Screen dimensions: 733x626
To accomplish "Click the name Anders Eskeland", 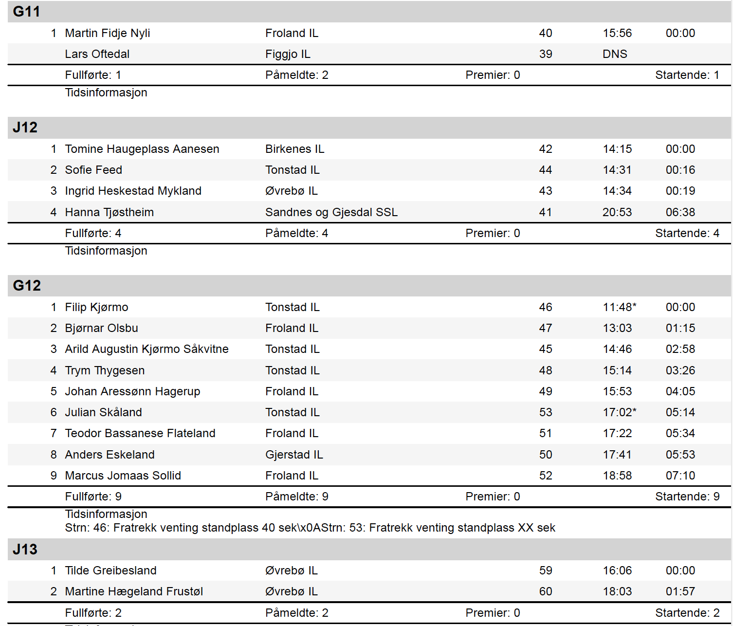I will tap(110, 455).
